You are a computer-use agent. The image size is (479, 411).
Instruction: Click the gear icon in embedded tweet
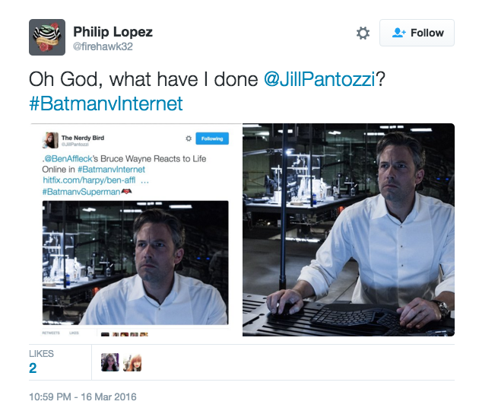[x=189, y=139]
